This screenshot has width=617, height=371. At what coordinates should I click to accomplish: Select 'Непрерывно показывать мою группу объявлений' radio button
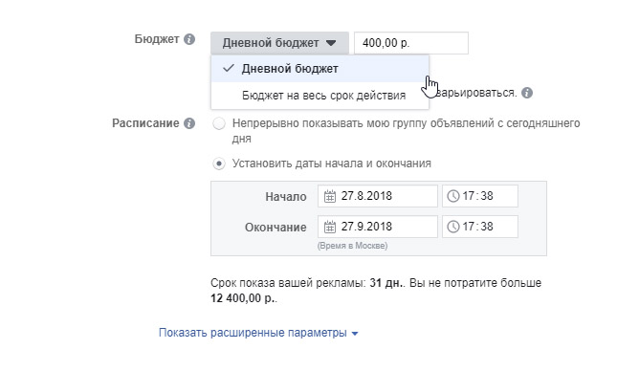coord(219,123)
